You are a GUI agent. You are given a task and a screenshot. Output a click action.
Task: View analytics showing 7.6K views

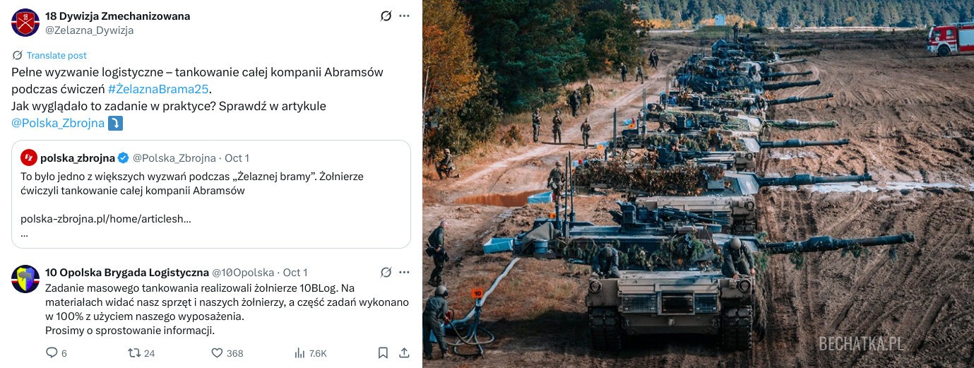(x=310, y=352)
